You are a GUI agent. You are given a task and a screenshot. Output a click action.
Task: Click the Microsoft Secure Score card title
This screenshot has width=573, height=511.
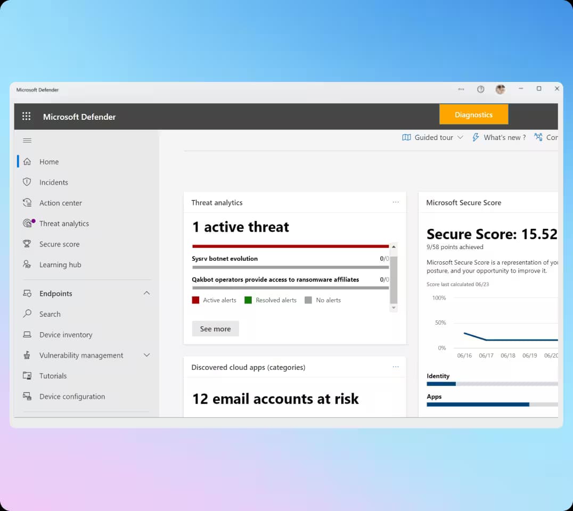[464, 203]
